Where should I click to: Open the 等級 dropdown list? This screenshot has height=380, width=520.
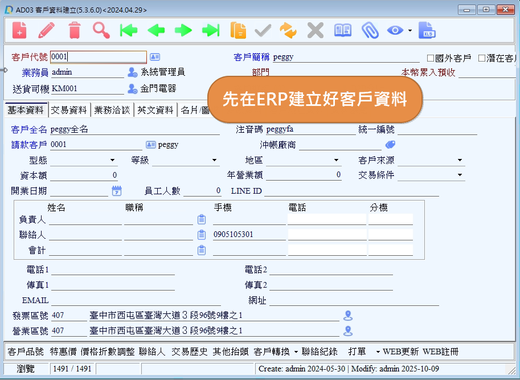coord(215,160)
